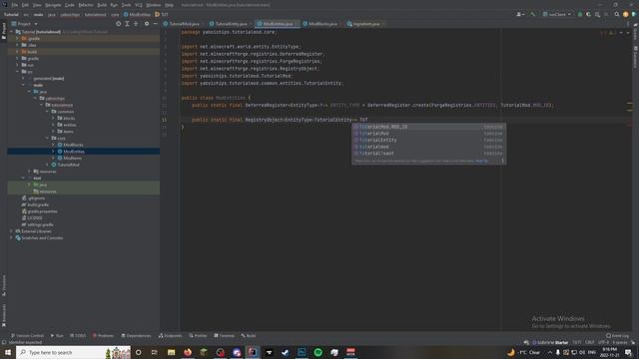Open the Terminal tool window
Image resolution: width=639 pixels, height=359 pixels.
click(224, 336)
